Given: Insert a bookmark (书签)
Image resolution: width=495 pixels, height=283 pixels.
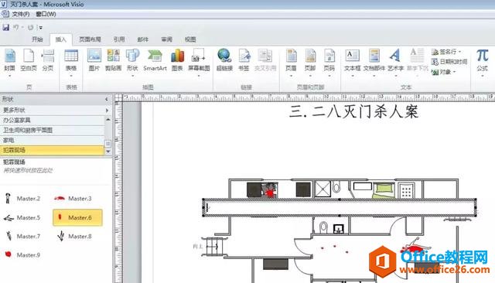Looking at the screenshot, I should tap(244, 60).
